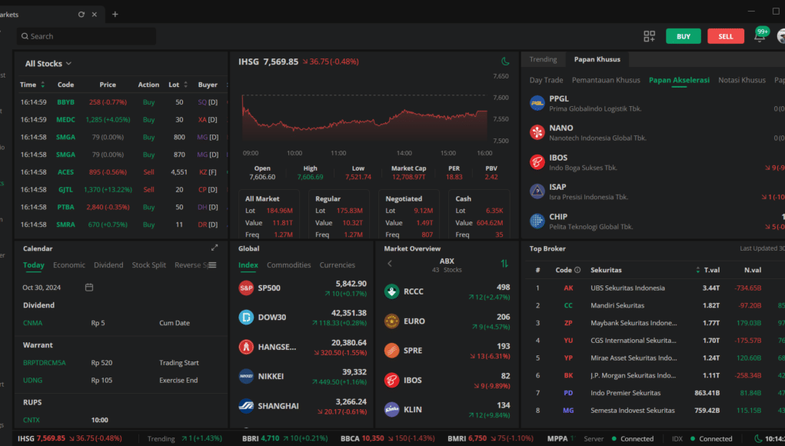Open a new browser tab

click(x=115, y=14)
